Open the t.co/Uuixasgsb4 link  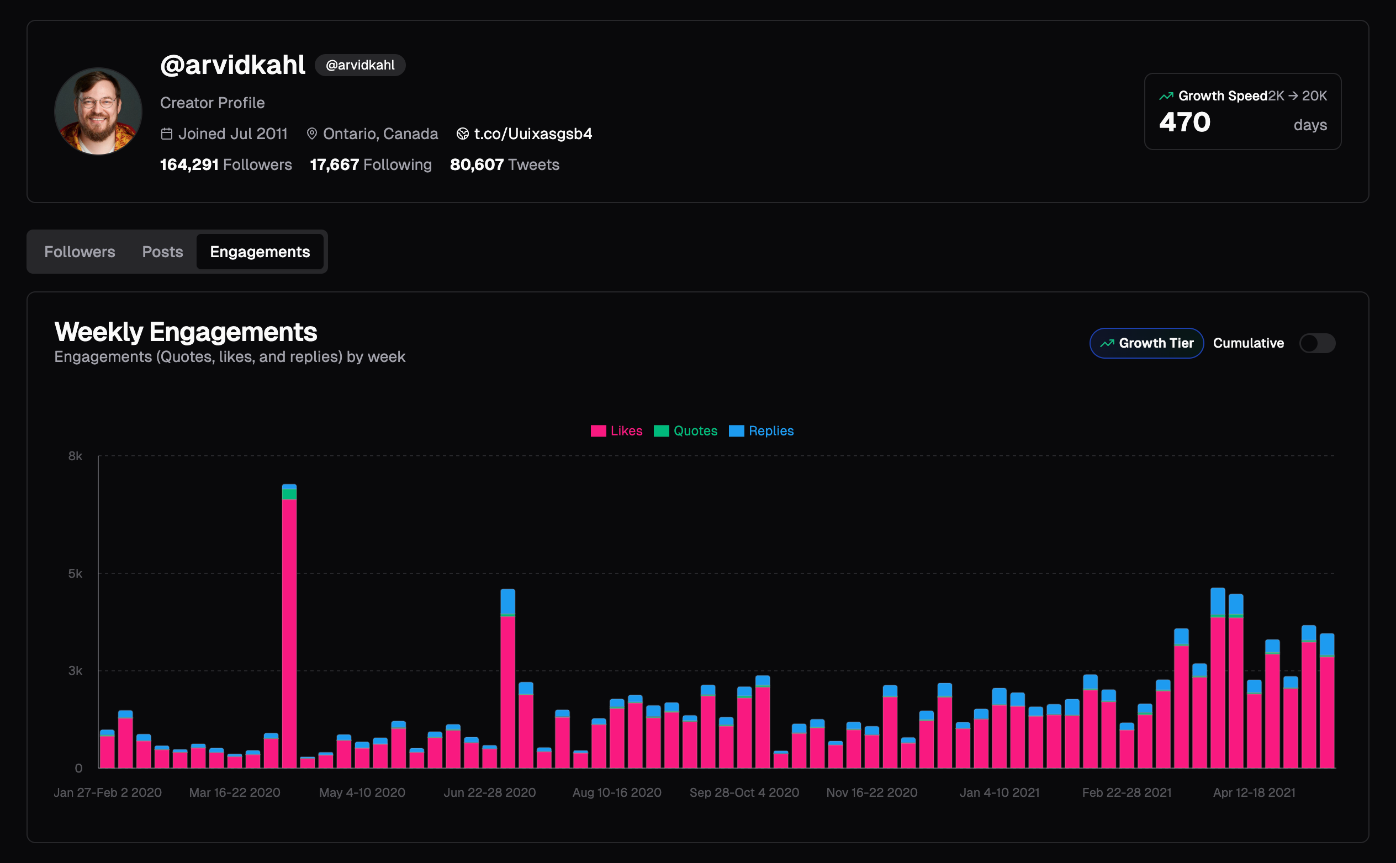point(532,134)
